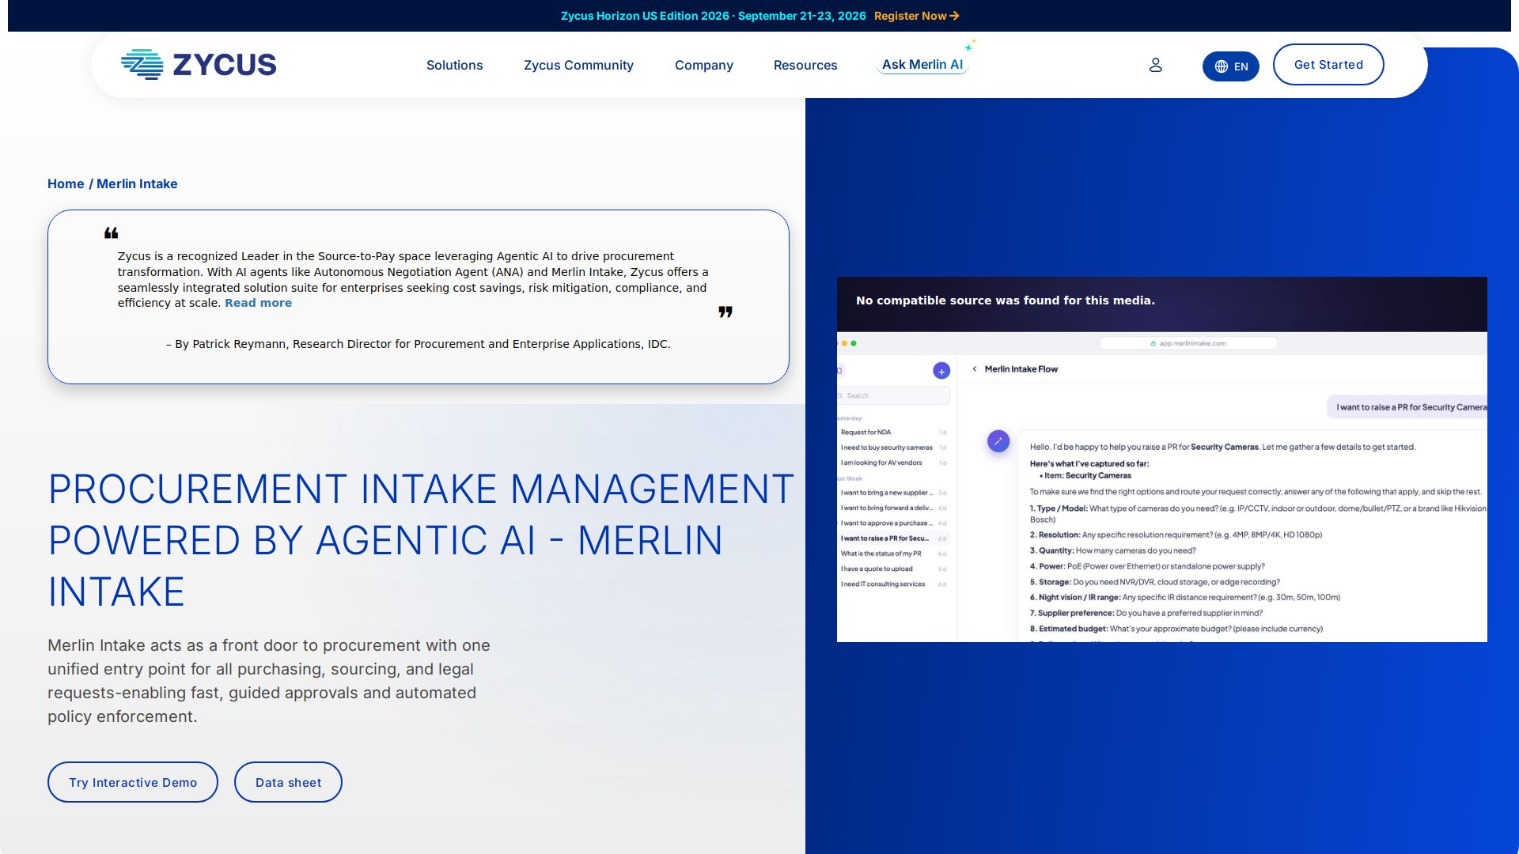Screen dimensions: 1519x854
Task: Click the Procurement Intake Management headline
Action: click(421, 540)
